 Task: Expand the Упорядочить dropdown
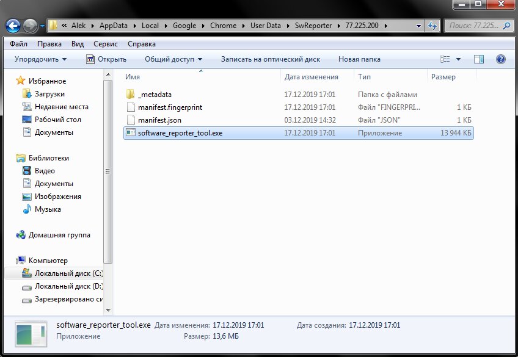[40, 59]
